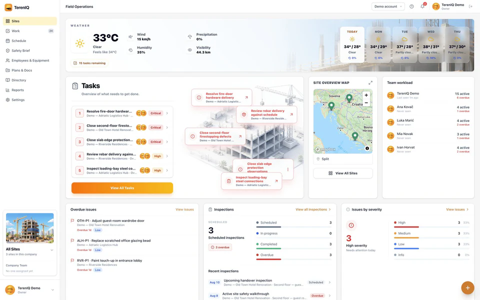Image resolution: width=480 pixels, height=300 pixels.
Task: Click Ana Kovač avatar in Team workload
Action: click(390, 108)
